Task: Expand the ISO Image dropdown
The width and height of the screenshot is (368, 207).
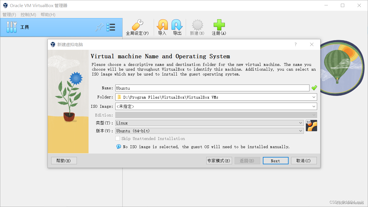Action: [x=314, y=106]
